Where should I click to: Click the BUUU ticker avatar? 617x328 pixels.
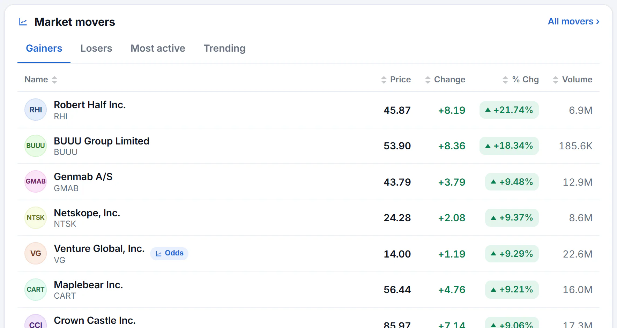pos(36,146)
